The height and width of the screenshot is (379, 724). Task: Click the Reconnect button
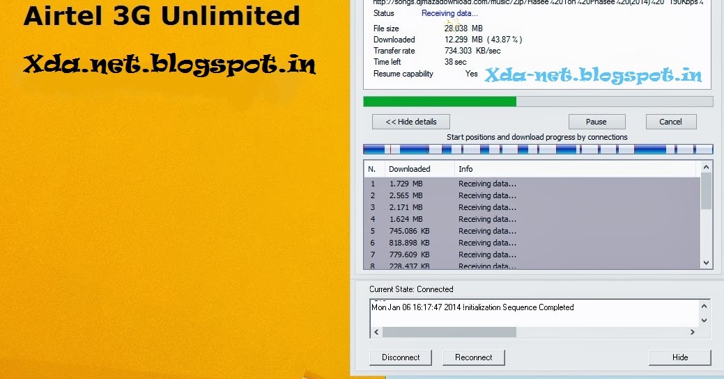(x=474, y=357)
